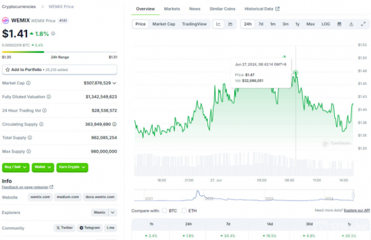Click the highlighted price point on chart
The width and height of the screenshot is (371, 240).
pyautogui.click(x=295, y=73)
